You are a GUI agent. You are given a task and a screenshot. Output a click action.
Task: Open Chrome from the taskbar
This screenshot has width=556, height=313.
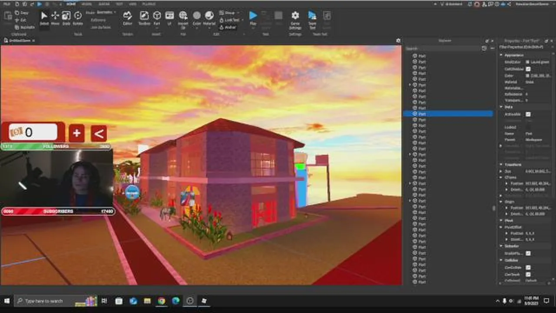162,301
